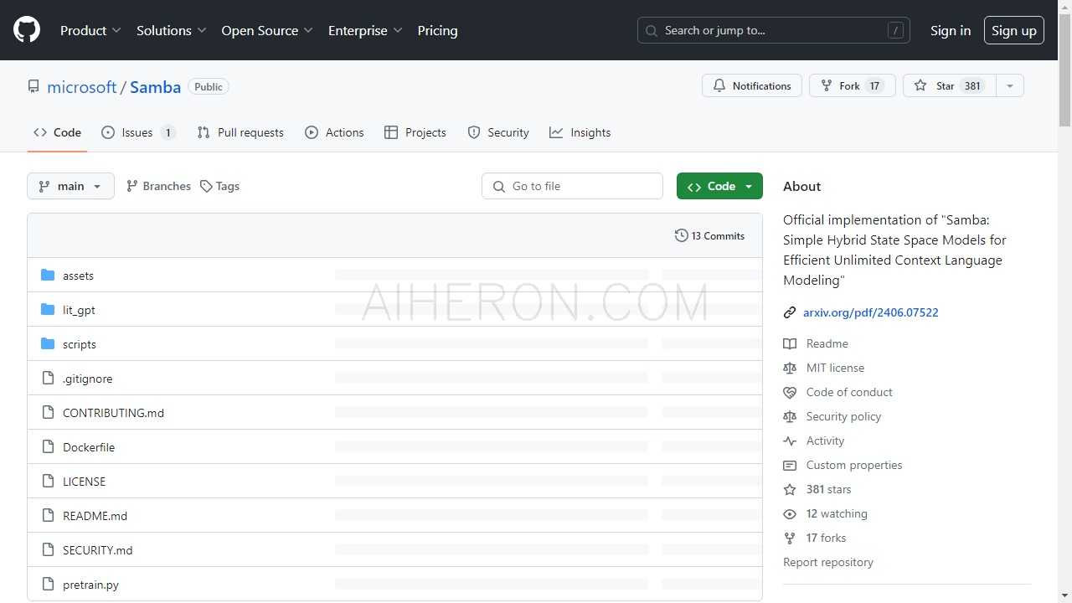Open the main branch selector dropdown
Screen dimensions: 1072x603
point(70,186)
